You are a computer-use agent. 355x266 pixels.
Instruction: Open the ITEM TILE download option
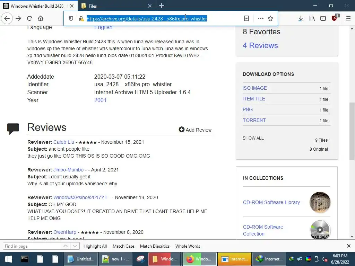(254, 99)
